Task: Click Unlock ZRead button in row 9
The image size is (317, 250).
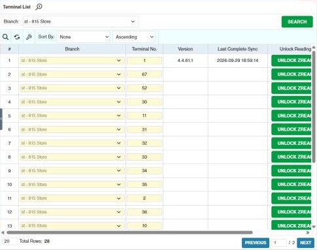Action: coord(292,171)
